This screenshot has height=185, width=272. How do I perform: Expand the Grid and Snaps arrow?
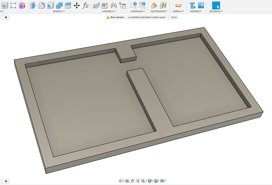(x=158, y=181)
